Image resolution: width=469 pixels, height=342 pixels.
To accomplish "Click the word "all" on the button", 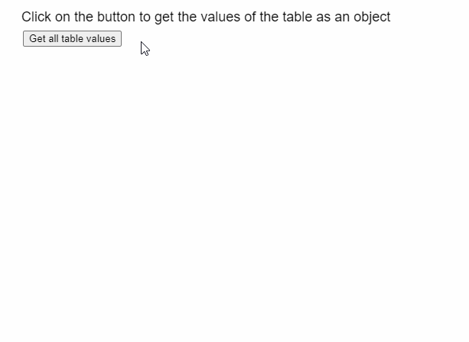I will tap(54, 39).
